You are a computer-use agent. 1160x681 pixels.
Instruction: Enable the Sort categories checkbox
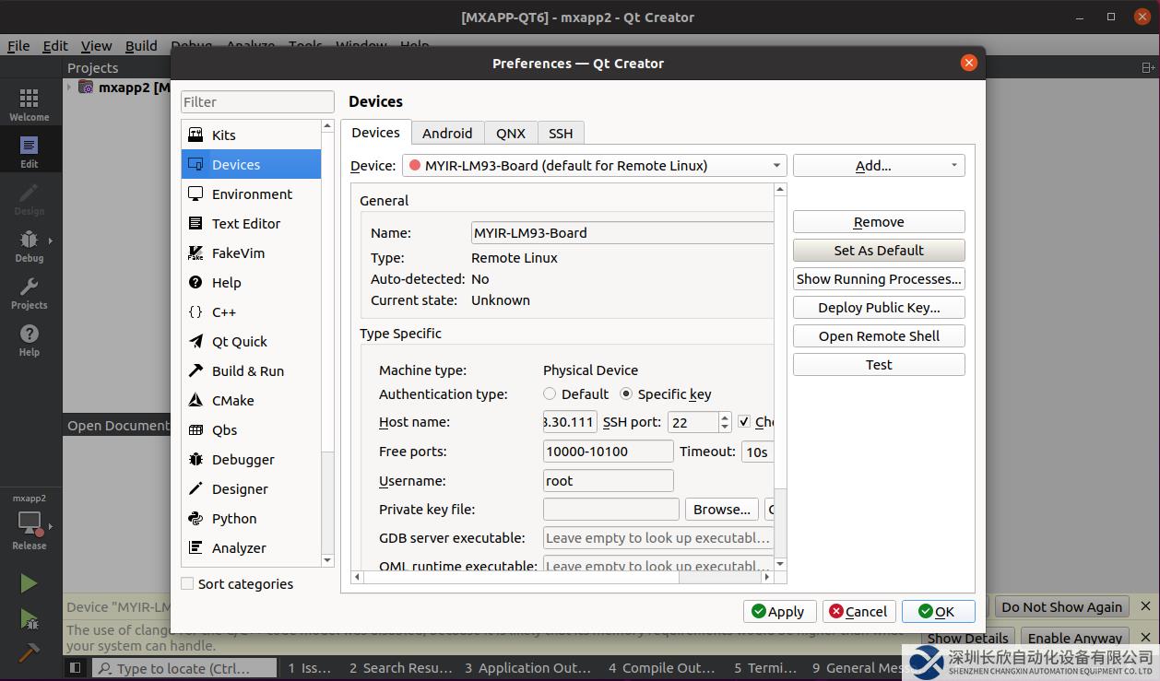[x=188, y=583]
